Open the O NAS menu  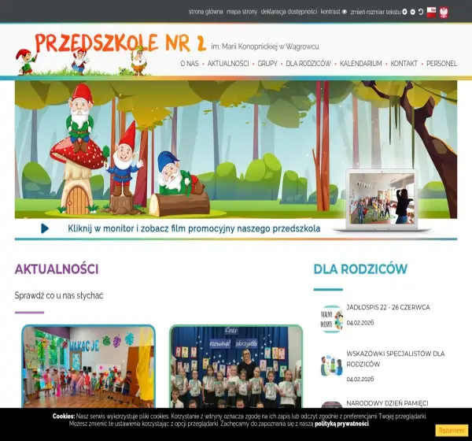(x=190, y=64)
